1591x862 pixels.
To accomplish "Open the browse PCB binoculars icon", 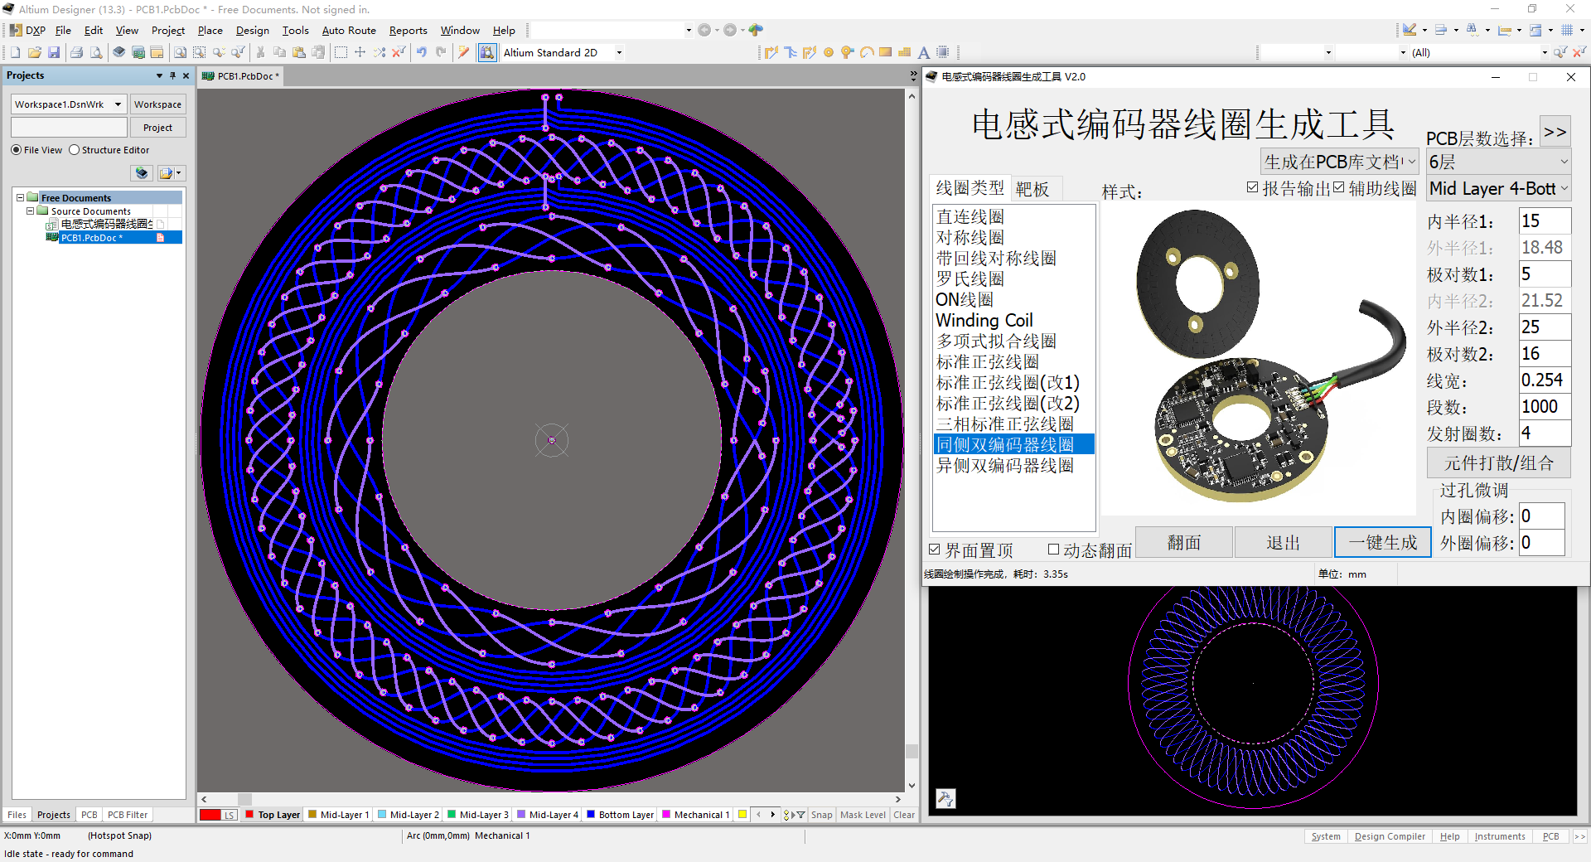I will coord(487,52).
